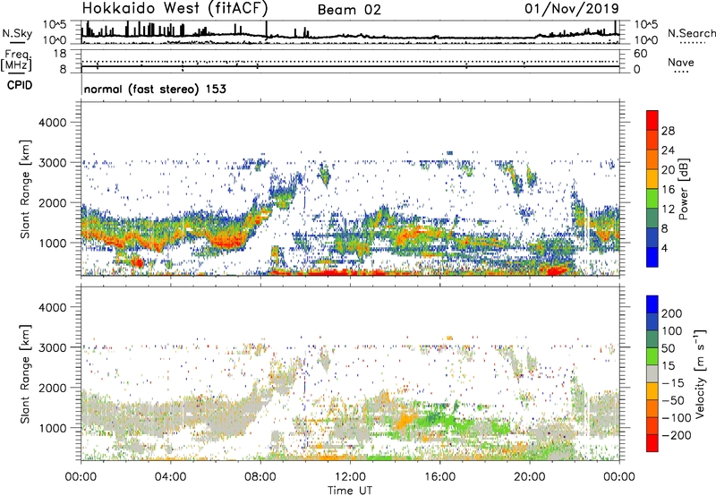Viewport: 716px width, 496px height.
Task: Click the noise level time-series panel
Action: pos(350,32)
